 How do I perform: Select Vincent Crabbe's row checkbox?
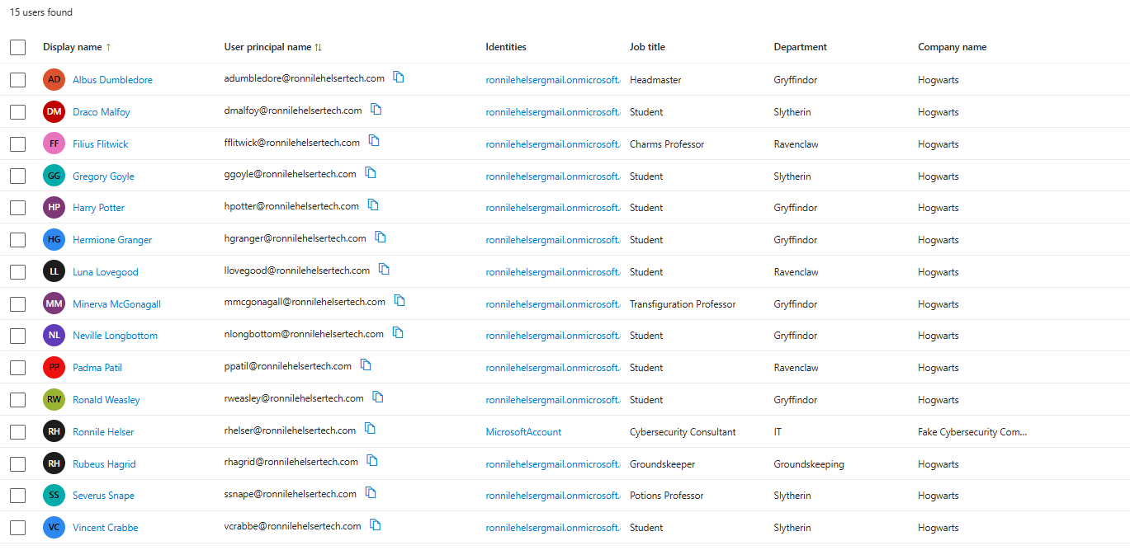(17, 527)
